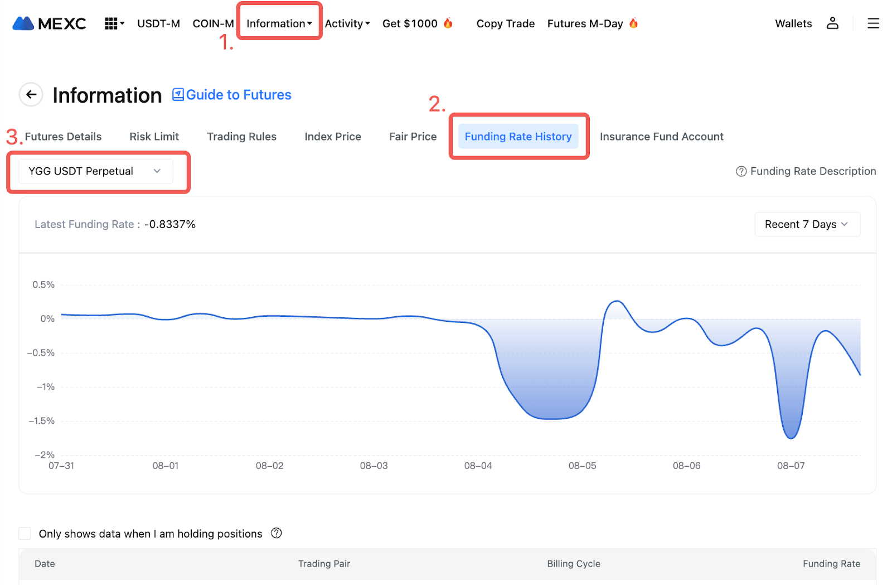This screenshot has height=585, width=892.
Task: Open the Information dropdown menu
Action: tap(279, 23)
